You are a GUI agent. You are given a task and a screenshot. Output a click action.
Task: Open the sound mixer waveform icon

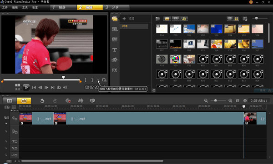81,100
